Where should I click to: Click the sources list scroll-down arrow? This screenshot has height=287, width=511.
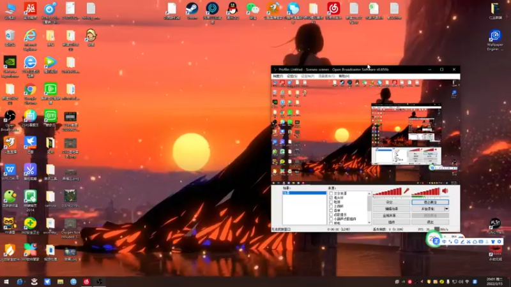click(x=369, y=223)
